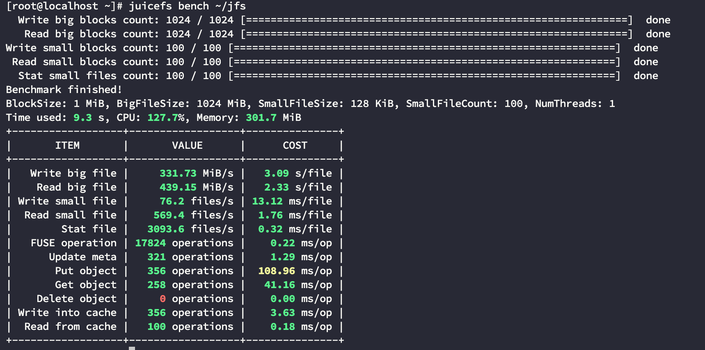
Task: Click the Read big file speed 439.15
Action: [x=178, y=187]
